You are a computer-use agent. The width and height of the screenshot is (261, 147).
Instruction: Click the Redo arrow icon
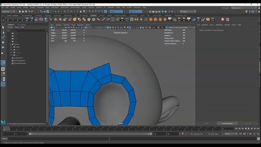click(x=32, y=11)
